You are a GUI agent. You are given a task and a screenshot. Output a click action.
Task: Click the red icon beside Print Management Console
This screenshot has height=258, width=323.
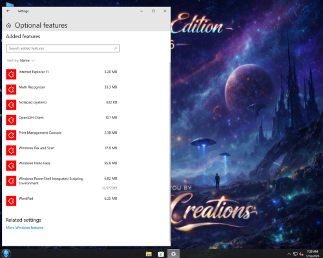point(11,135)
